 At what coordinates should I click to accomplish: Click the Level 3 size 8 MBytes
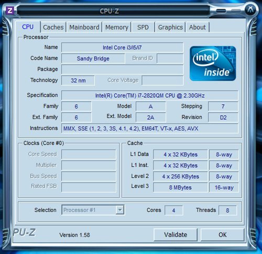[180, 187]
